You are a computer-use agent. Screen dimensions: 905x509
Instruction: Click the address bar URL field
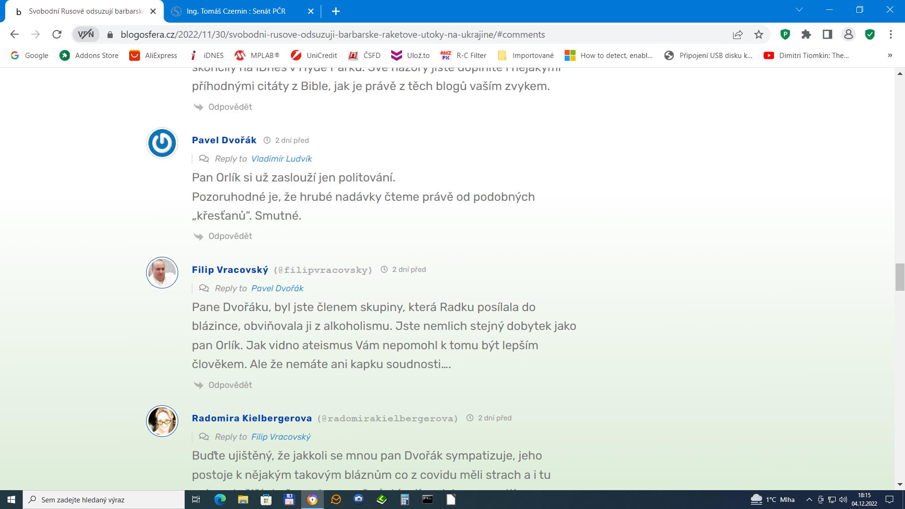tap(332, 34)
